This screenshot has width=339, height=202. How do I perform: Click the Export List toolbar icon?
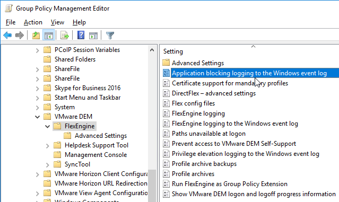point(64,35)
